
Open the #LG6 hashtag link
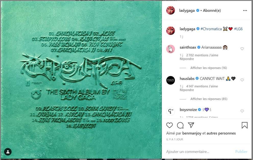238,29
